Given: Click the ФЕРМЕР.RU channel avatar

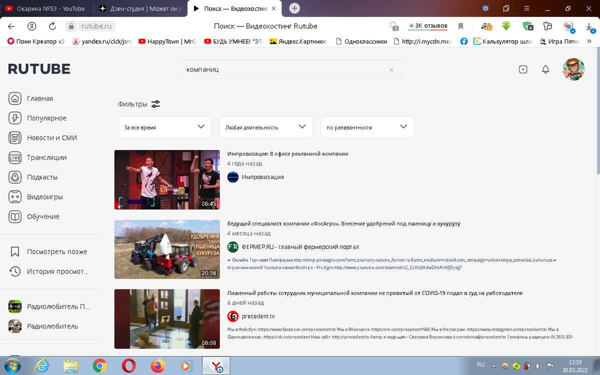Looking at the screenshot, I should click(233, 246).
